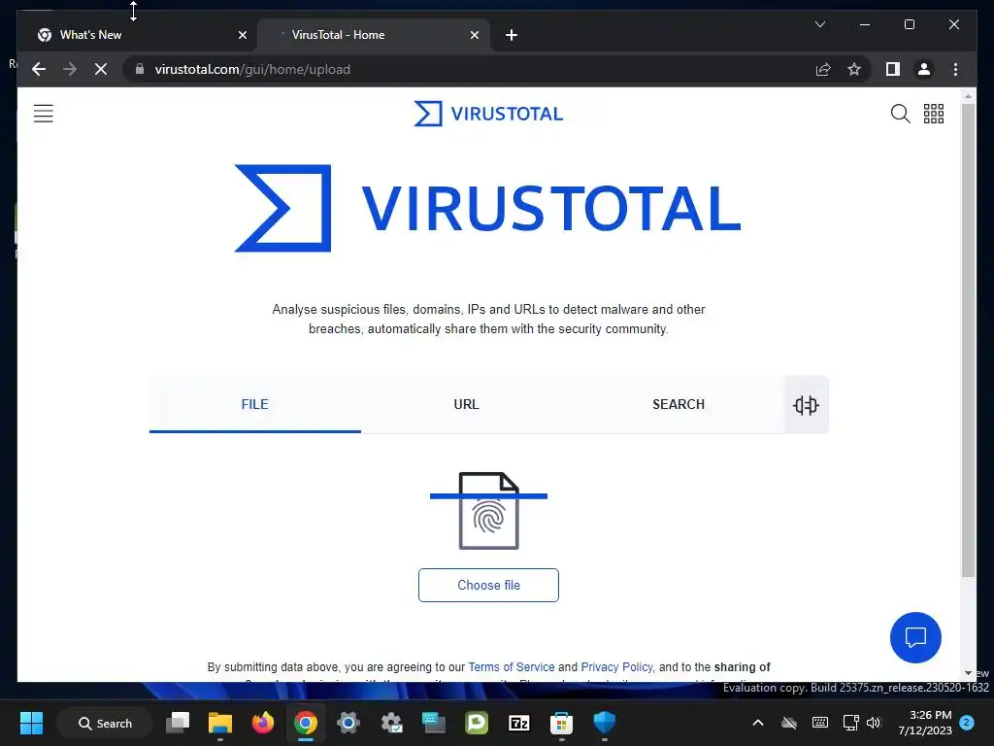This screenshot has width=994, height=746.
Task: Open the gear with checkmark taskbar icon
Action: pyautogui.click(x=391, y=723)
